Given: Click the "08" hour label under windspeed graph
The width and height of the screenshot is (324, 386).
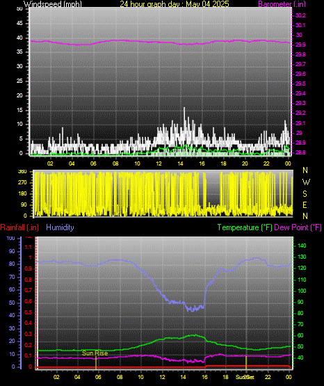Looking at the screenshot, I should (x=115, y=163).
